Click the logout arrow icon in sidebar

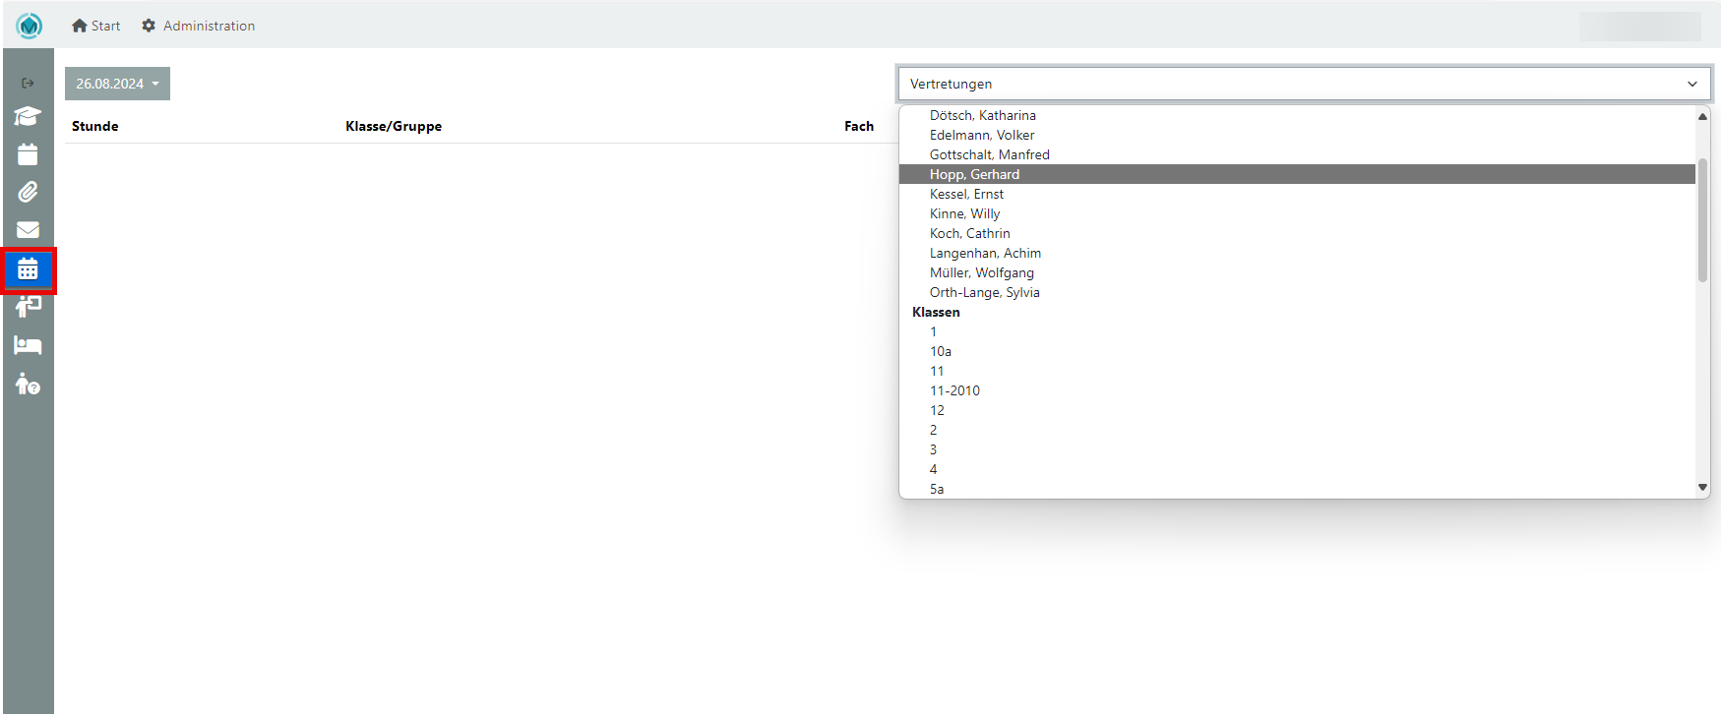click(28, 84)
